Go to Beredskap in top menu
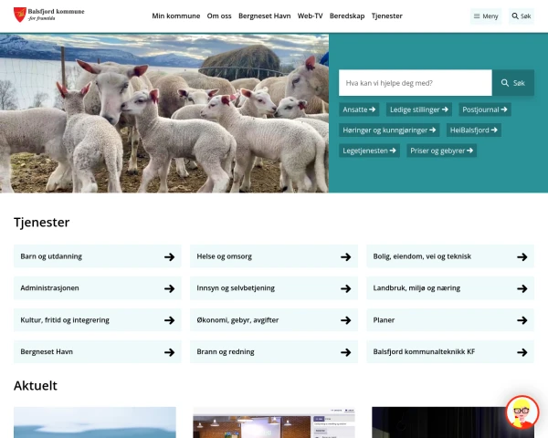 coord(347,16)
